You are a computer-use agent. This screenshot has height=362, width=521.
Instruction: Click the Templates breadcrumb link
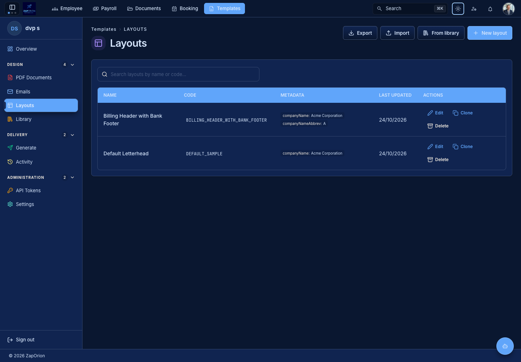pos(104,29)
